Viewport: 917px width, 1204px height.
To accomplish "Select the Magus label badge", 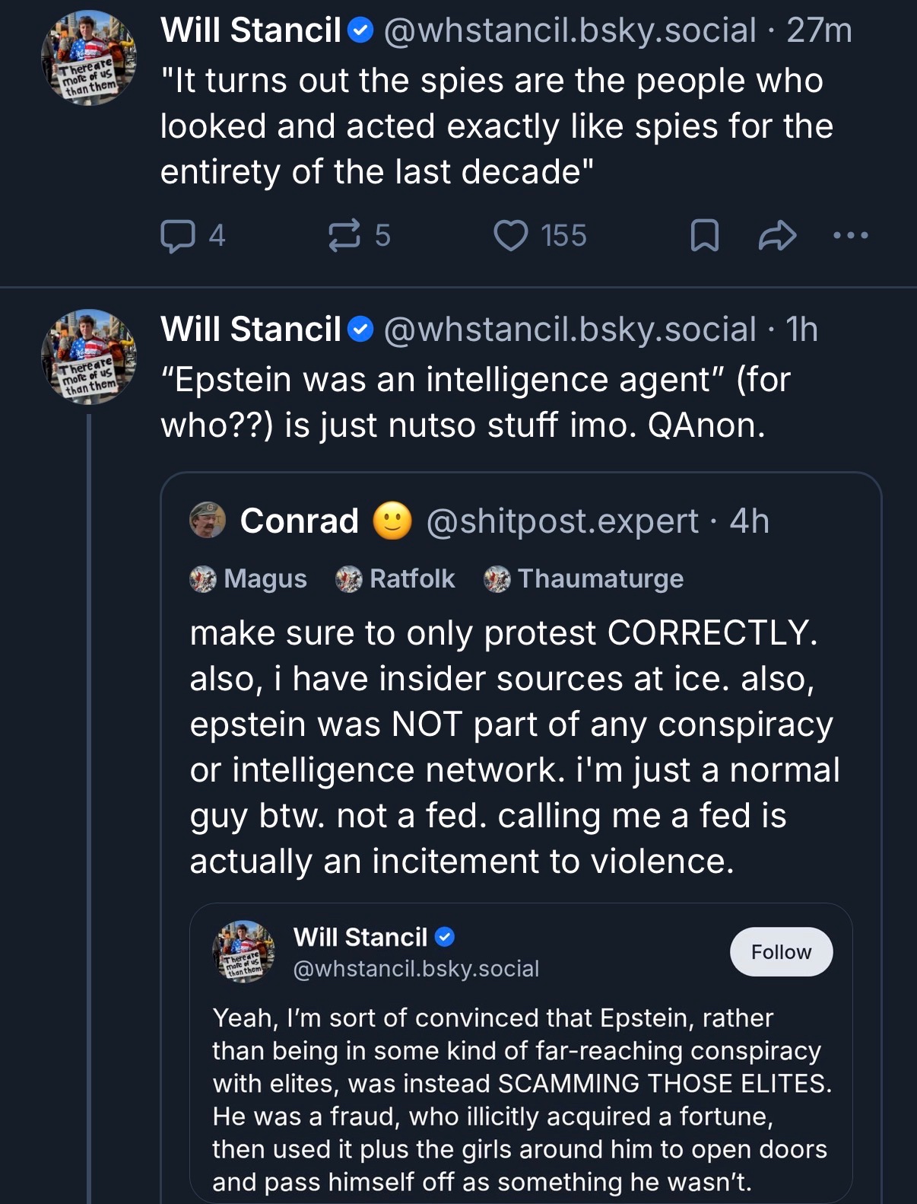I will pyautogui.click(x=249, y=579).
